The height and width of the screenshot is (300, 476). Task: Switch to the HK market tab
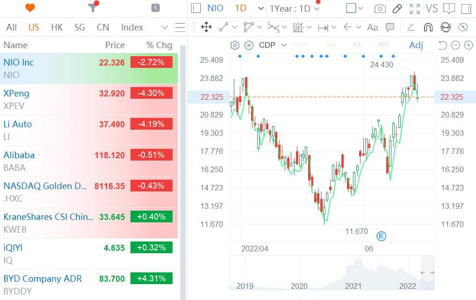tap(57, 27)
